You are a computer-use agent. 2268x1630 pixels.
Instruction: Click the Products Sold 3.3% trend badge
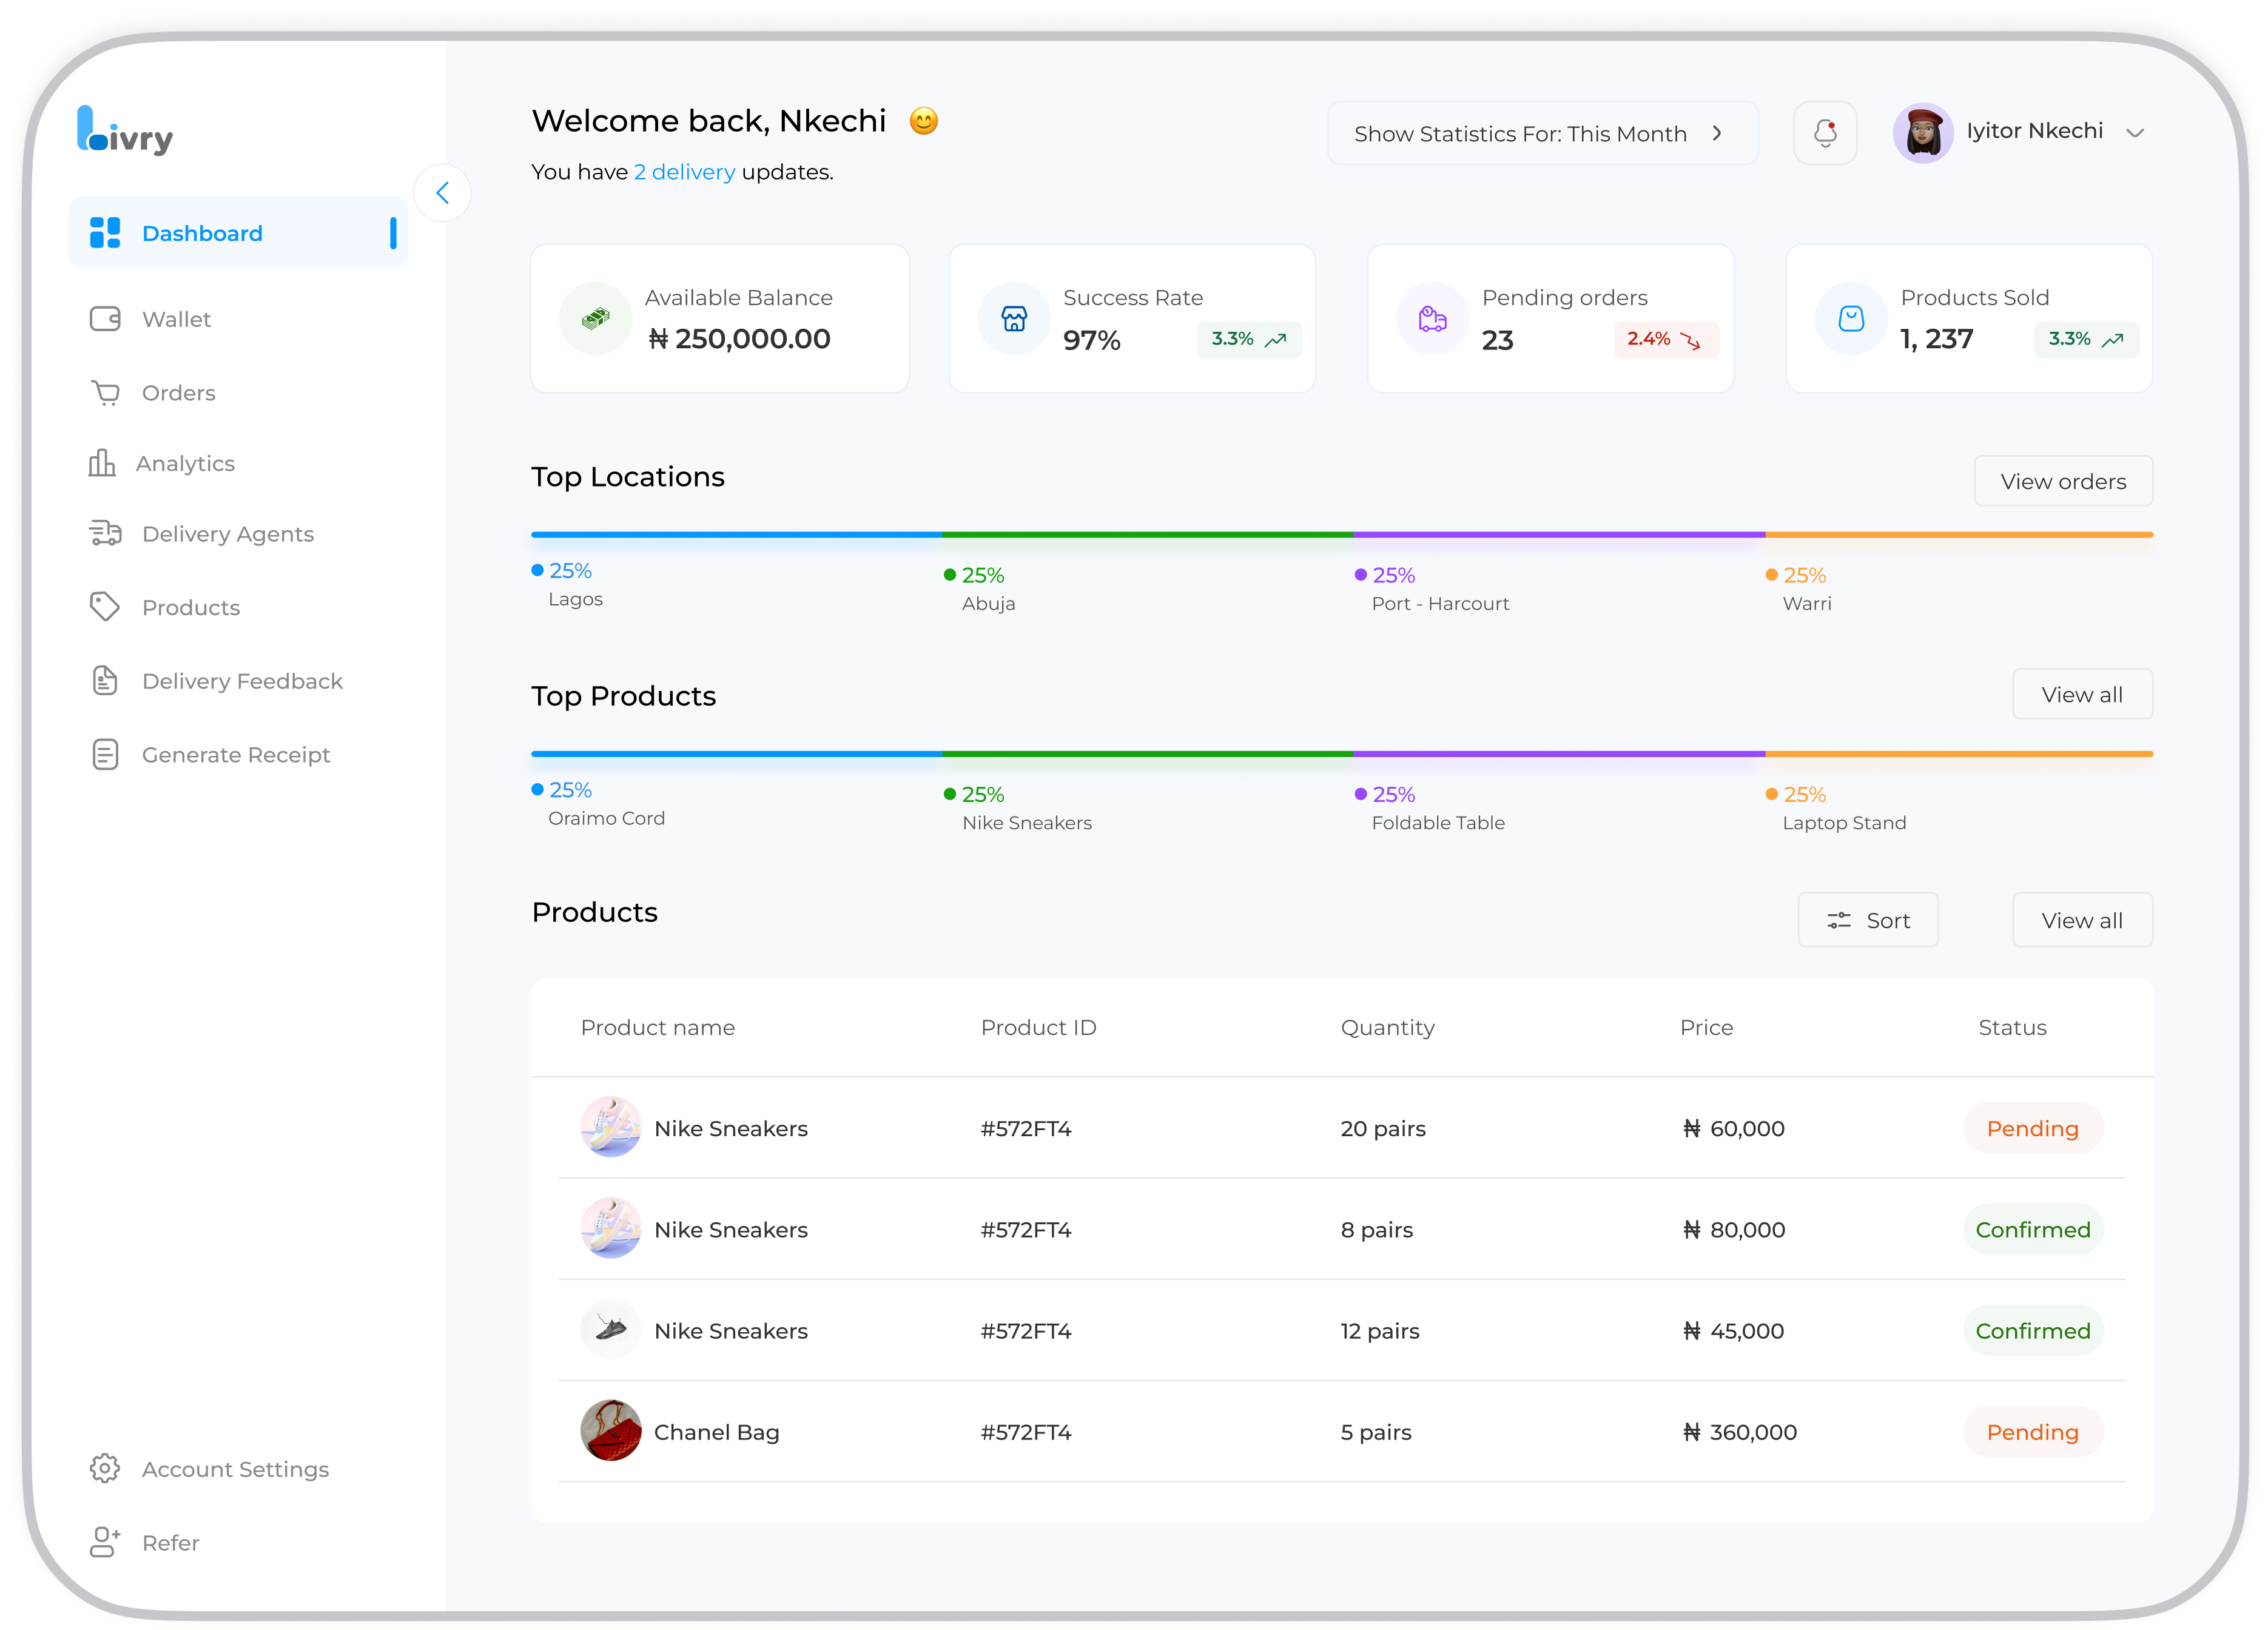click(x=2086, y=339)
